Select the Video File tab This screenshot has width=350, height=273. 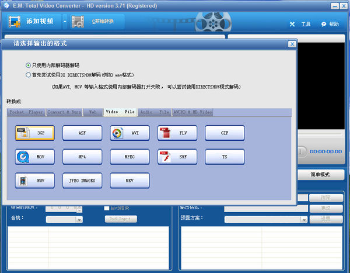coord(120,112)
